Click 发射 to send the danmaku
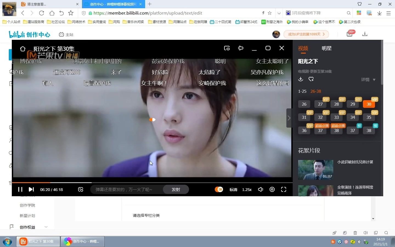395x247 pixels. click(176, 189)
